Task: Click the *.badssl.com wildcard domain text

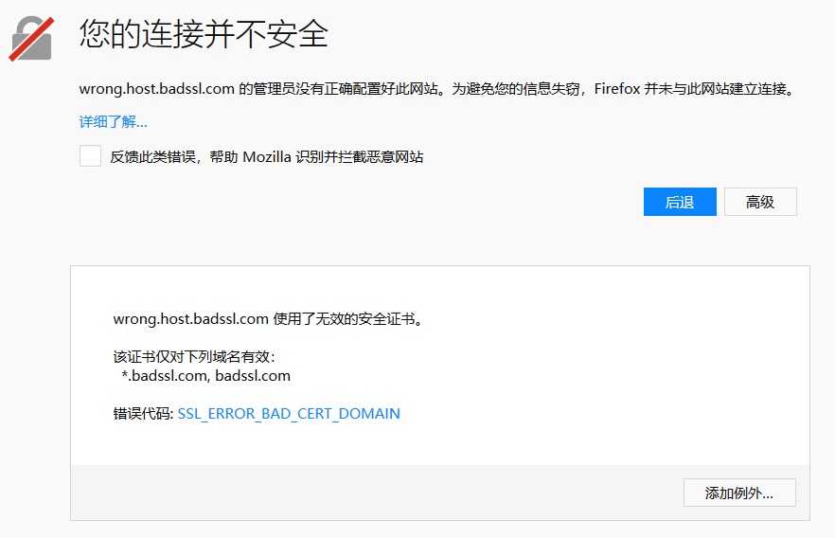Action: tap(163, 376)
